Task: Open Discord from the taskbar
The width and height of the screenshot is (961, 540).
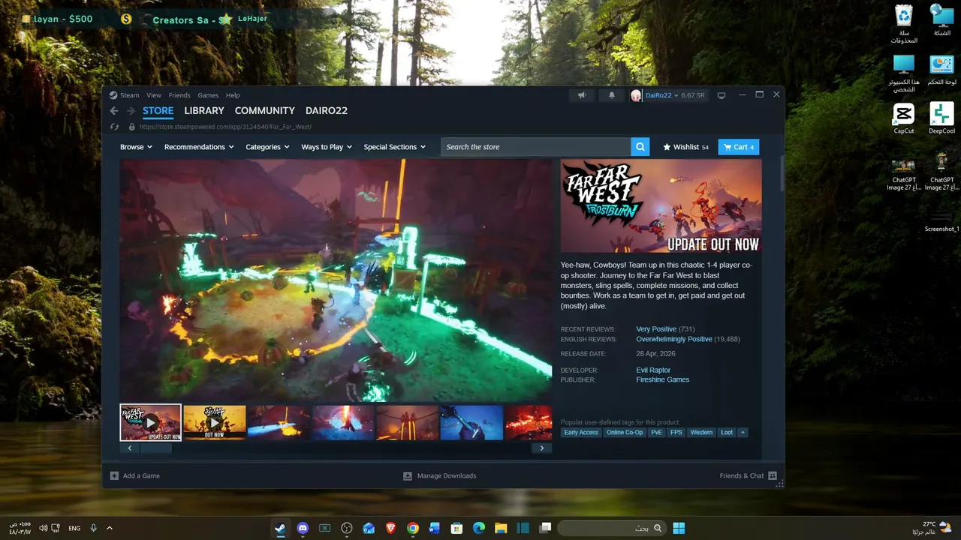Action: click(303, 528)
